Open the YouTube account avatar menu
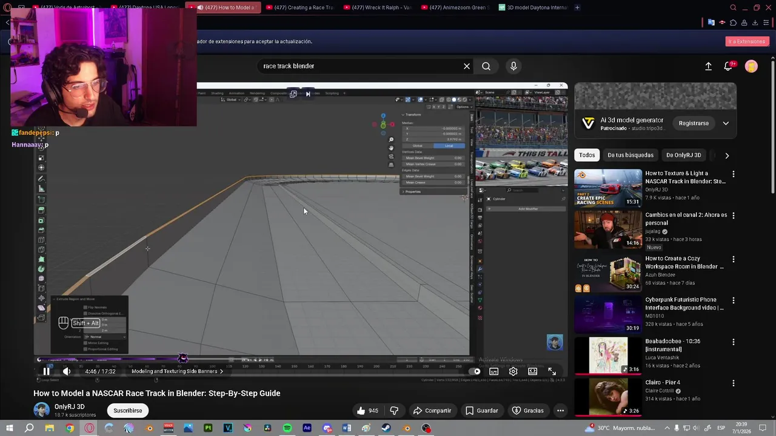Viewport: 776px width, 436px height. pyautogui.click(x=751, y=66)
